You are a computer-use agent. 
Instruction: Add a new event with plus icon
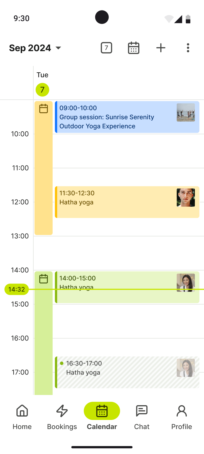pyautogui.click(x=161, y=48)
